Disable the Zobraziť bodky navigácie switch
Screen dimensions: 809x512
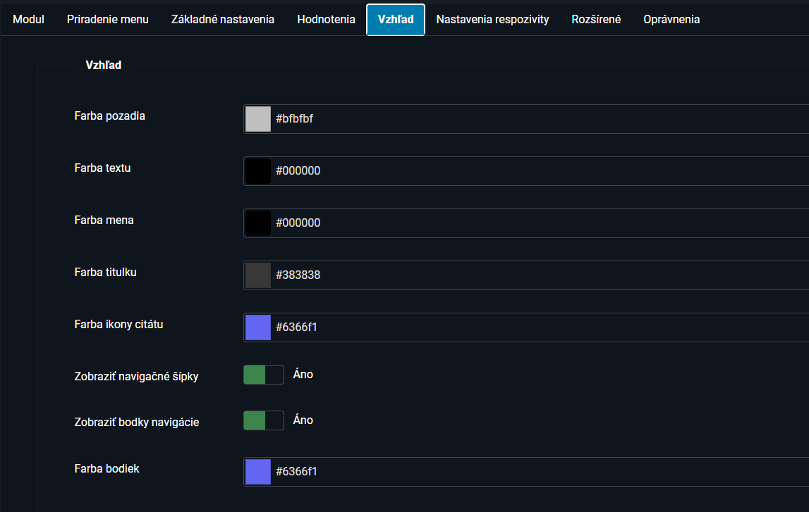click(x=264, y=420)
